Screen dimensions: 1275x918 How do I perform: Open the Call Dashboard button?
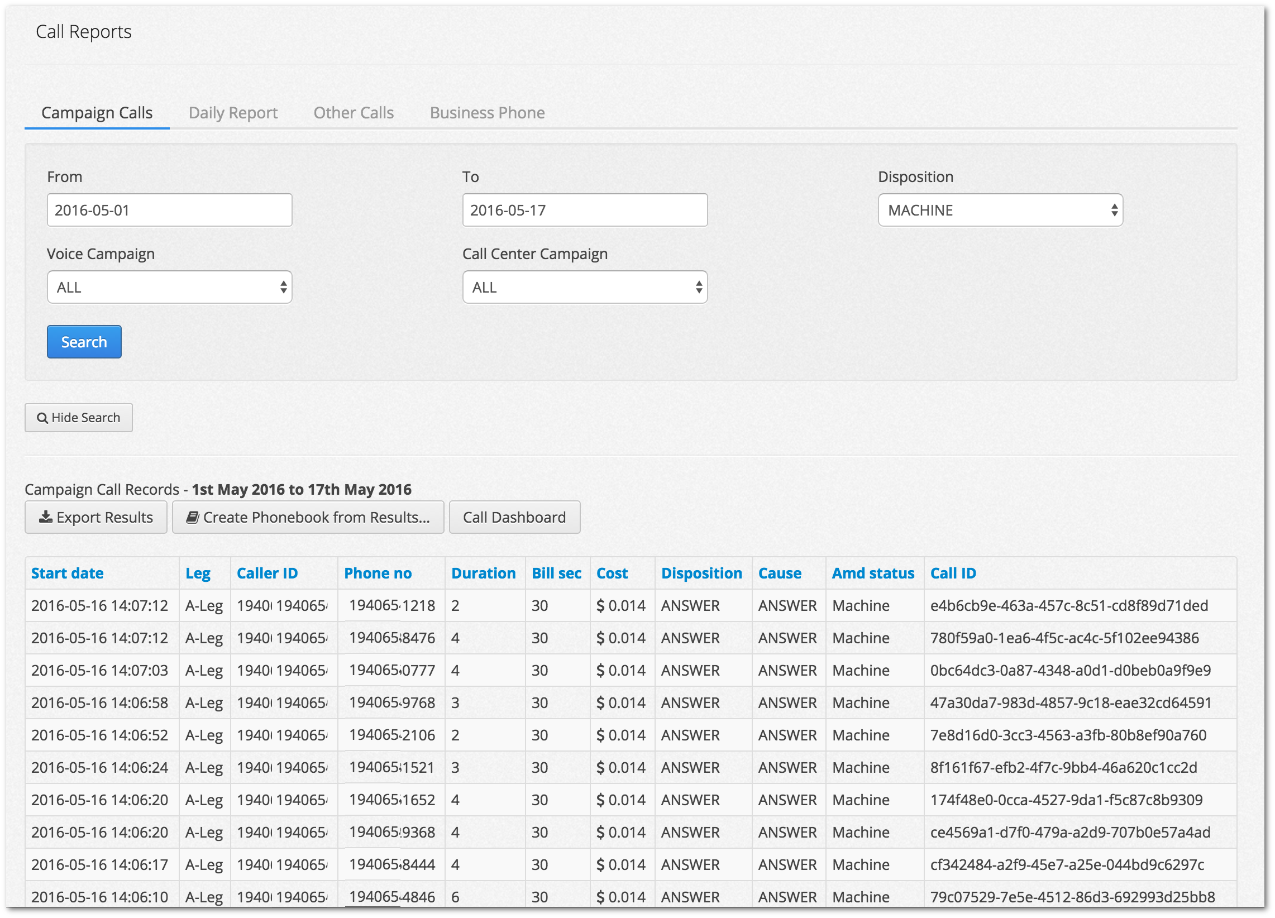point(514,517)
